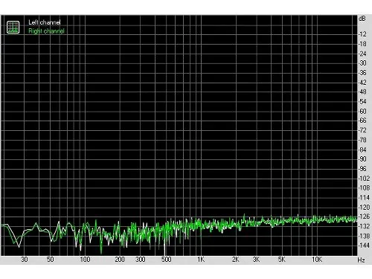Click the dB unit label on axis

tap(362, 19)
